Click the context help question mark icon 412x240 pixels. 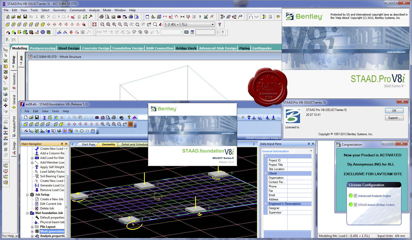(x=220, y=24)
